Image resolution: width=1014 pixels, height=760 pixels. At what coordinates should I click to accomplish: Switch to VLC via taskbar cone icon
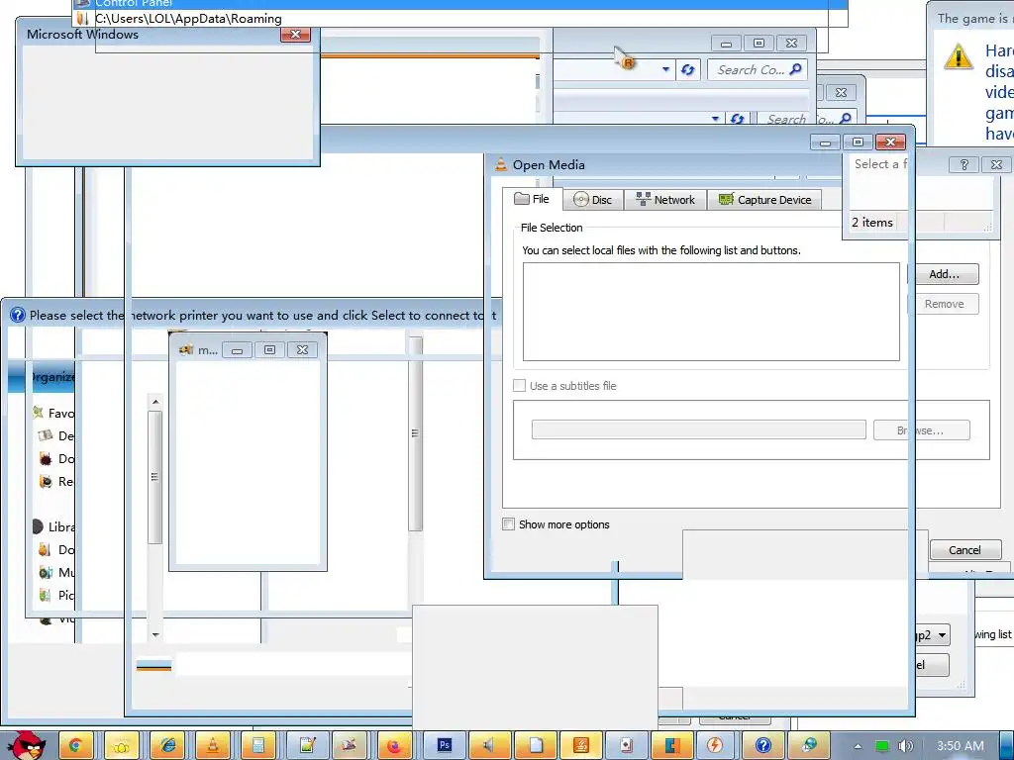[x=213, y=746]
